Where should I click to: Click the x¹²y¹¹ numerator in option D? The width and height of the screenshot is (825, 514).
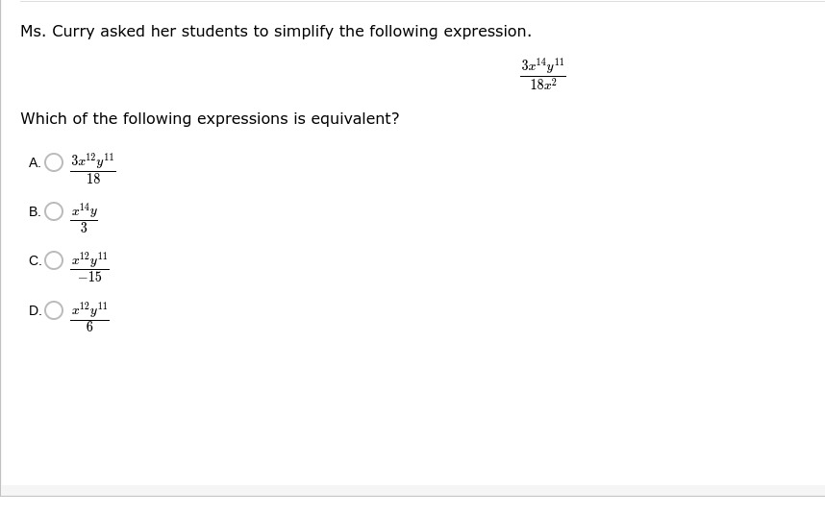(x=89, y=309)
